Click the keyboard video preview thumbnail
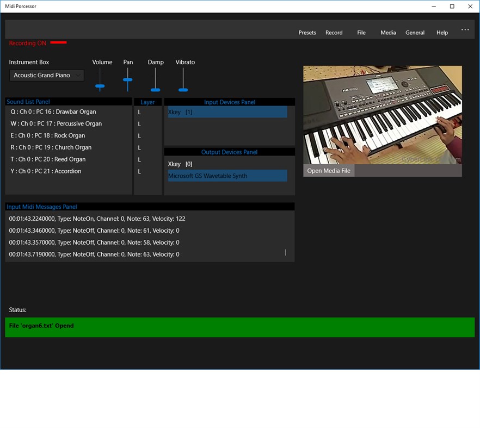480x428 pixels. [x=382, y=114]
